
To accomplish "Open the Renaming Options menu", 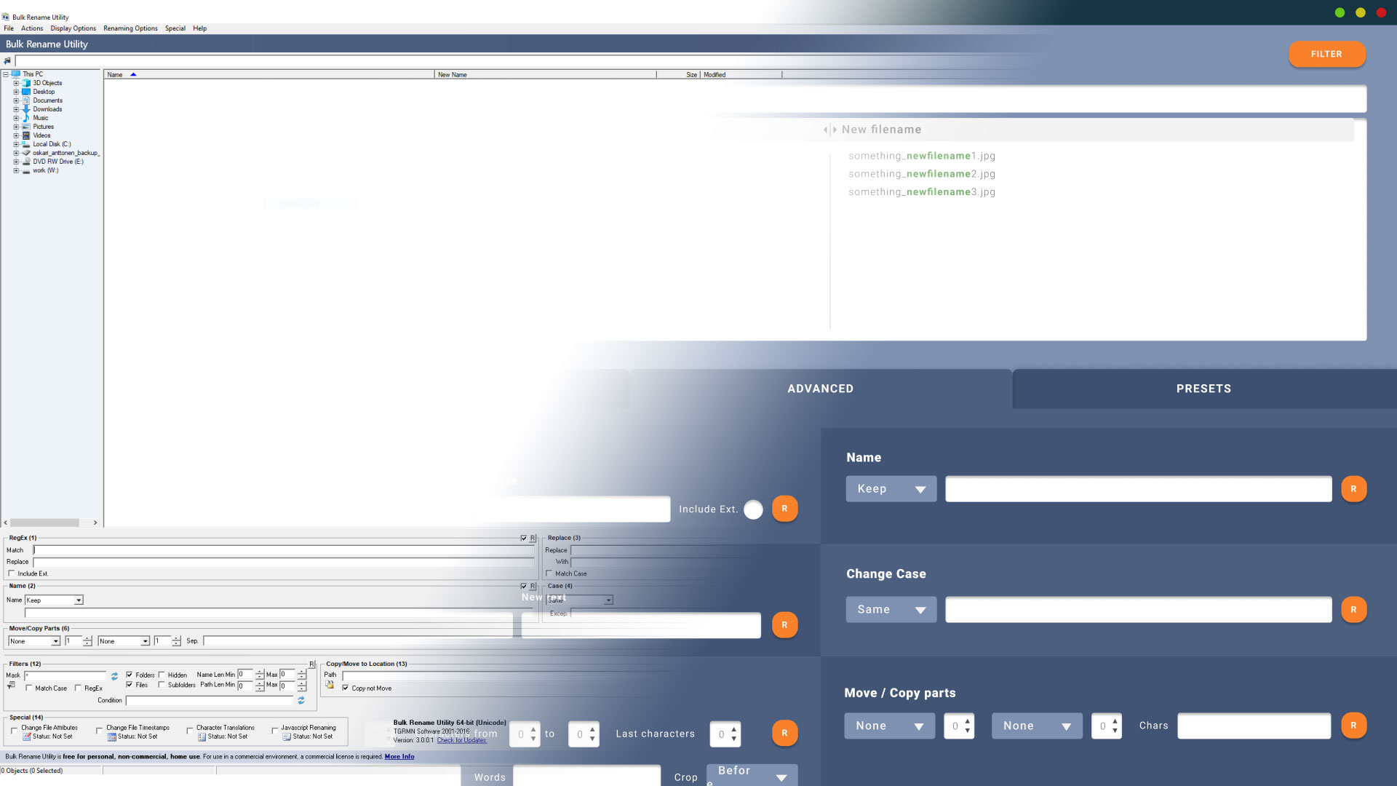I will pyautogui.click(x=130, y=28).
